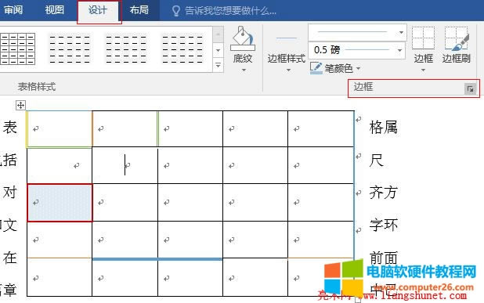Open the 视图 (View) tab

click(x=55, y=10)
